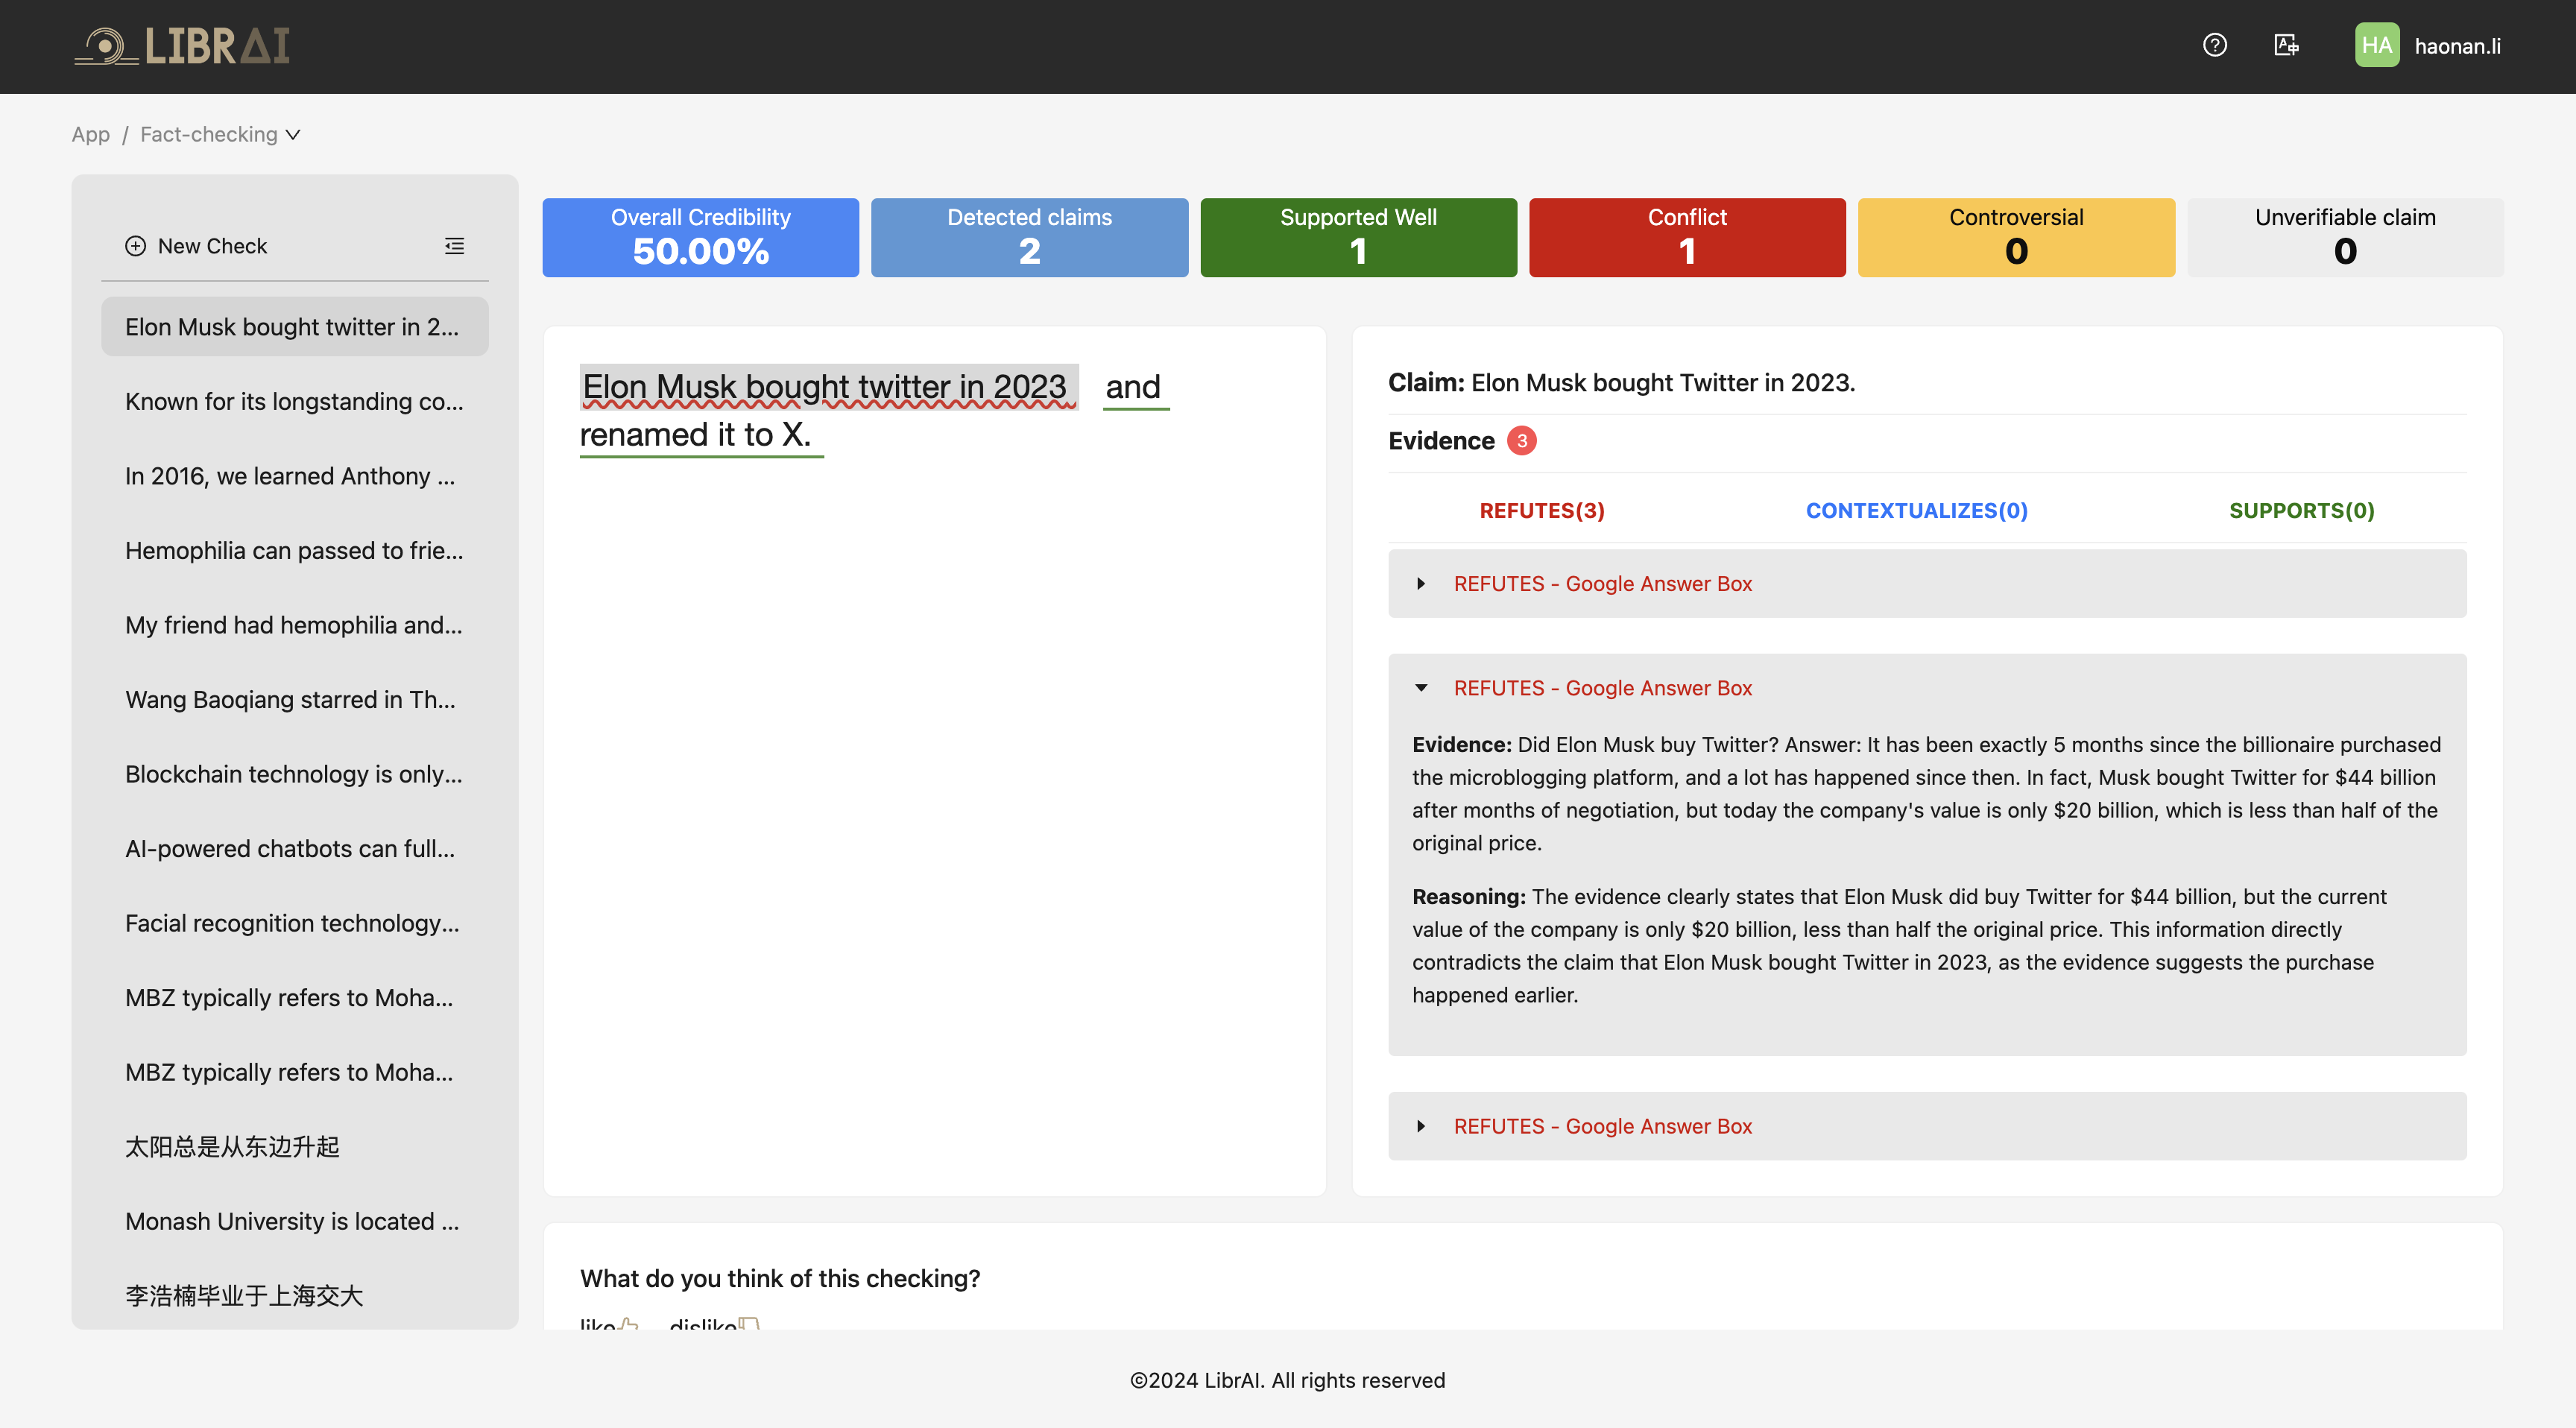Click the red Conflict summary card
Screen dimensions: 2576x1428
coord(1686,237)
